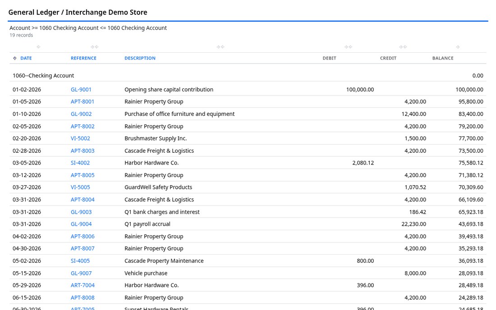Click the move-left arrow above the Reference column
The image size is (496, 310).
[93, 47]
